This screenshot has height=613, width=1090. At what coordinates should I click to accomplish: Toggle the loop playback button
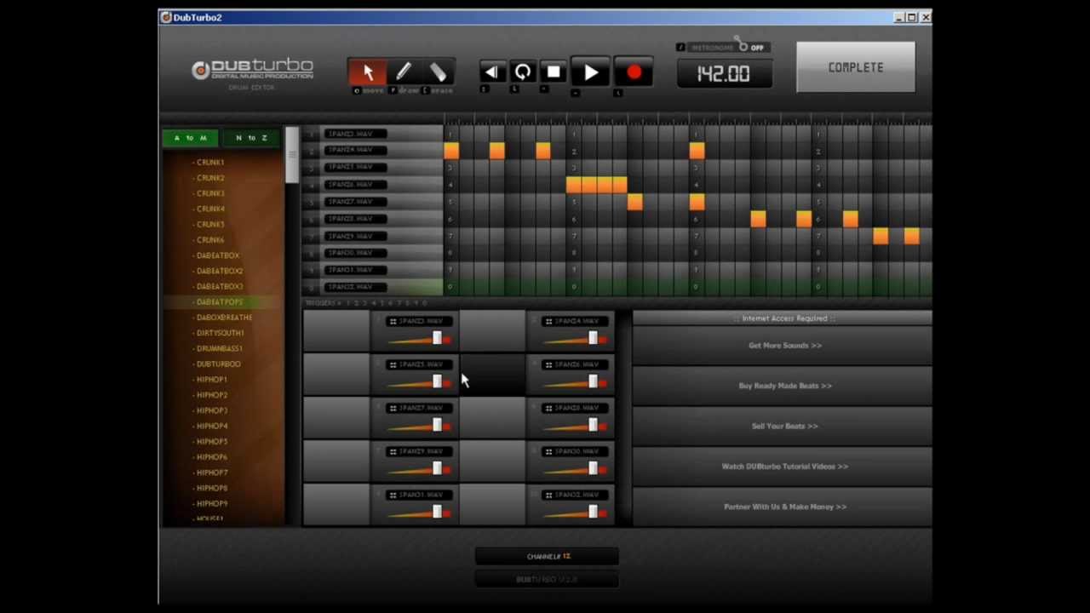(x=523, y=72)
